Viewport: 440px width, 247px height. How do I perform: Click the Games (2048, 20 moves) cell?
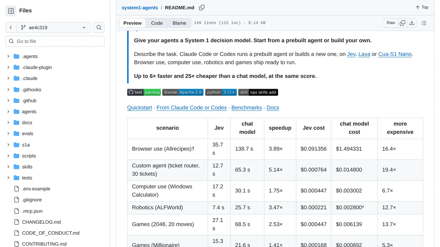tap(168, 224)
